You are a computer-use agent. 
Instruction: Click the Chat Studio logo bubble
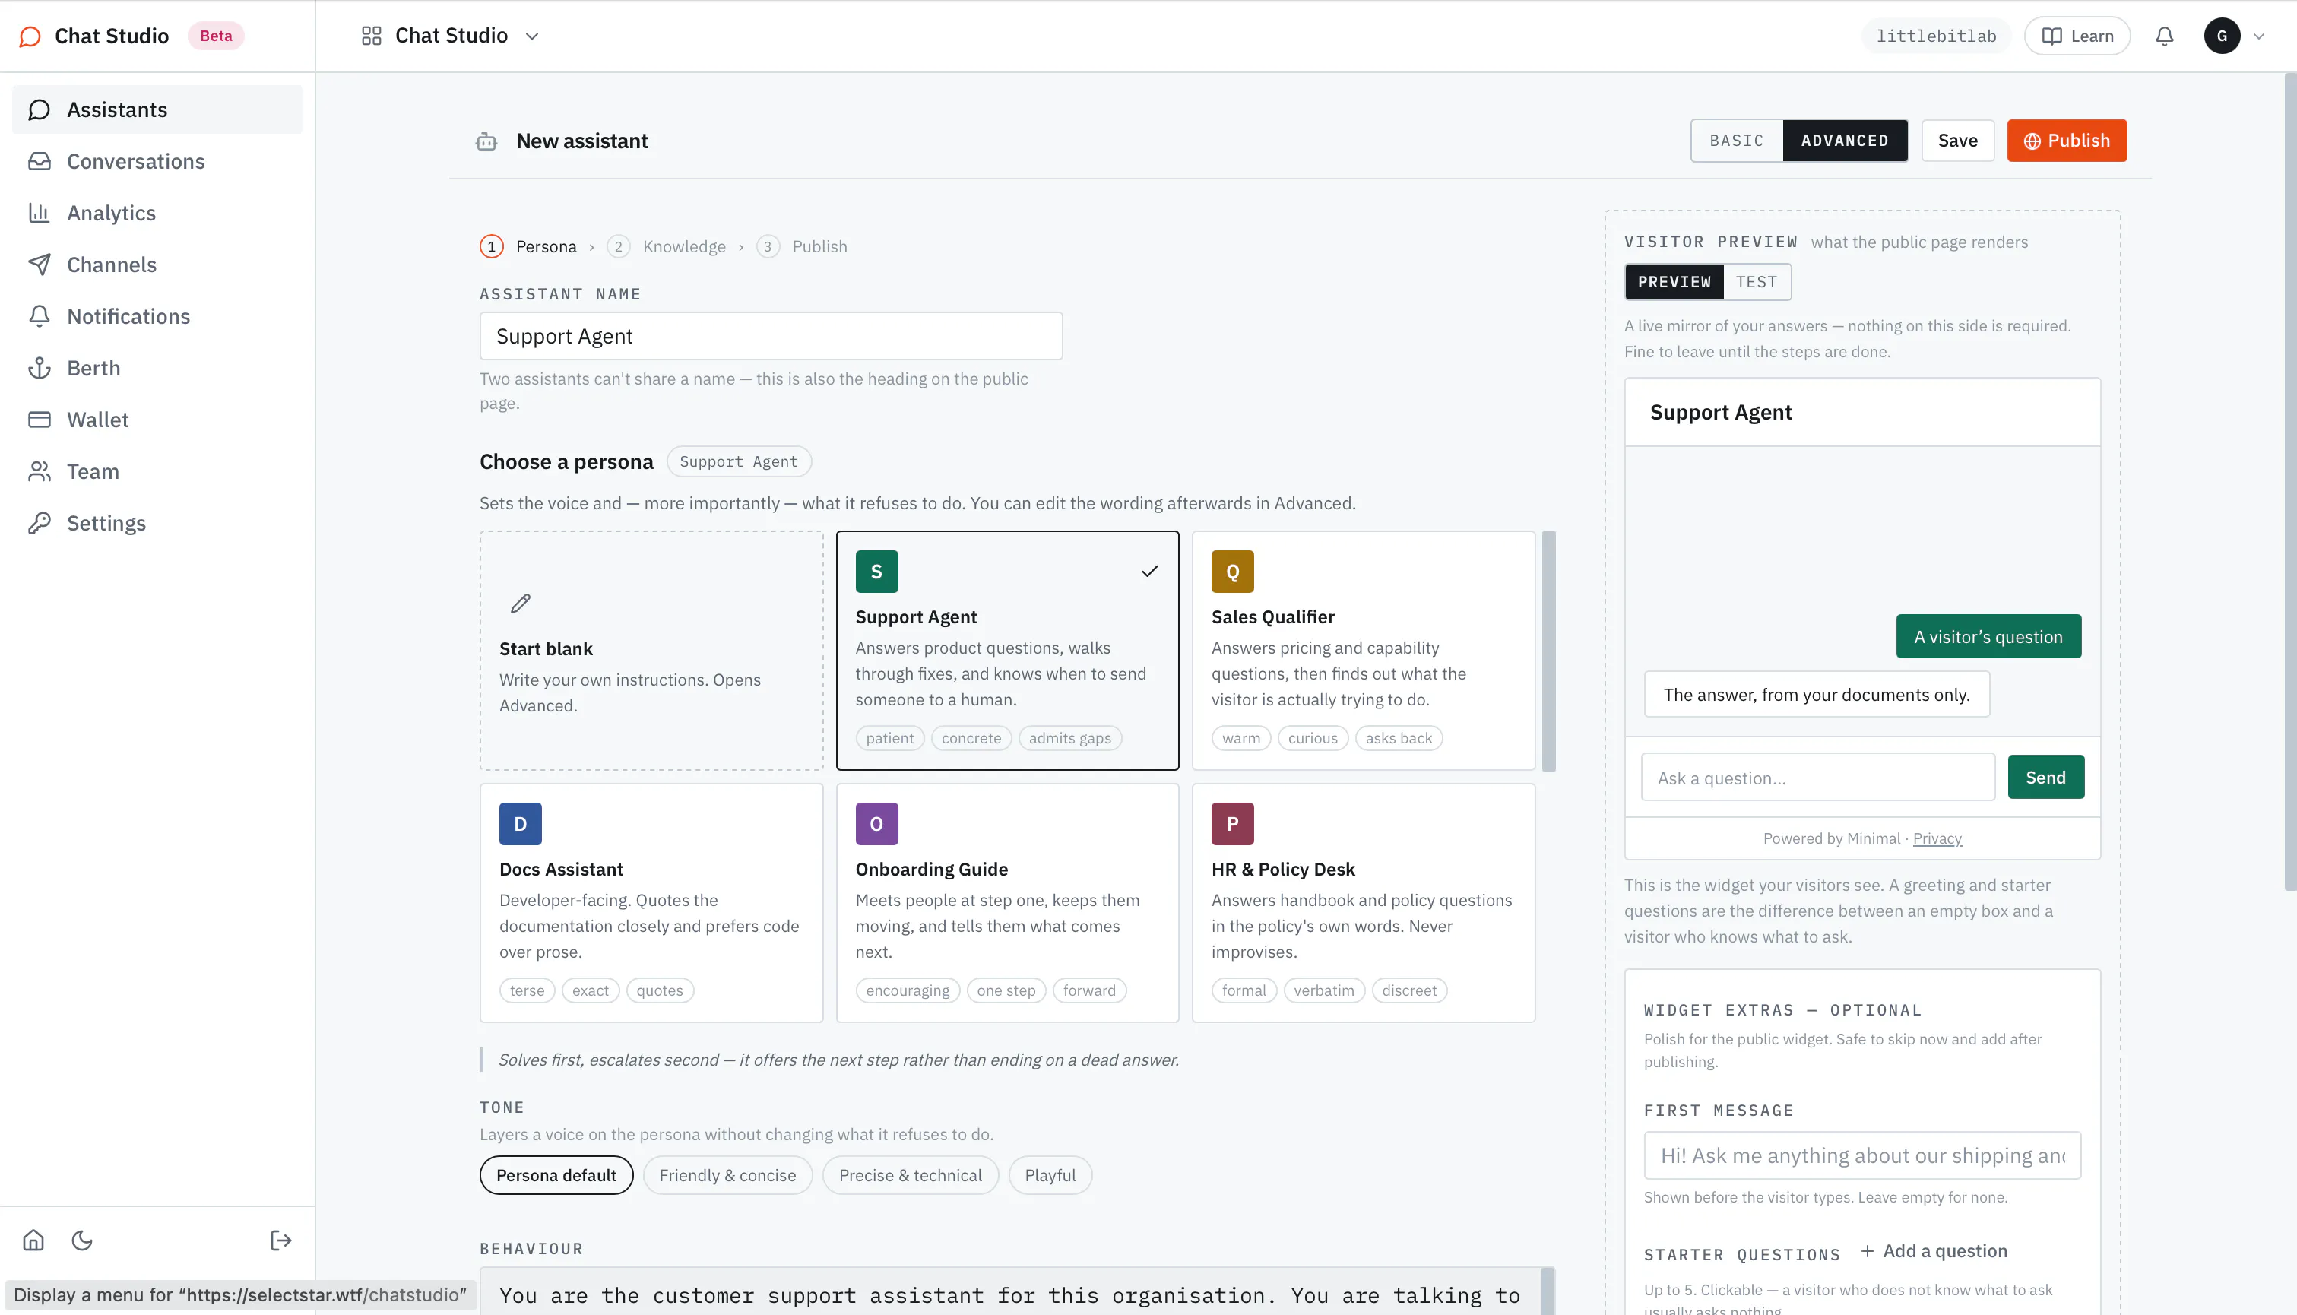(30, 36)
